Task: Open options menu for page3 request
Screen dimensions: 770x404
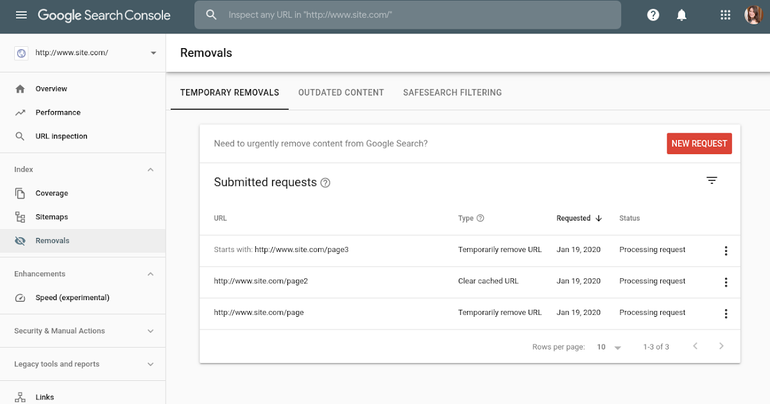Action: (x=726, y=250)
